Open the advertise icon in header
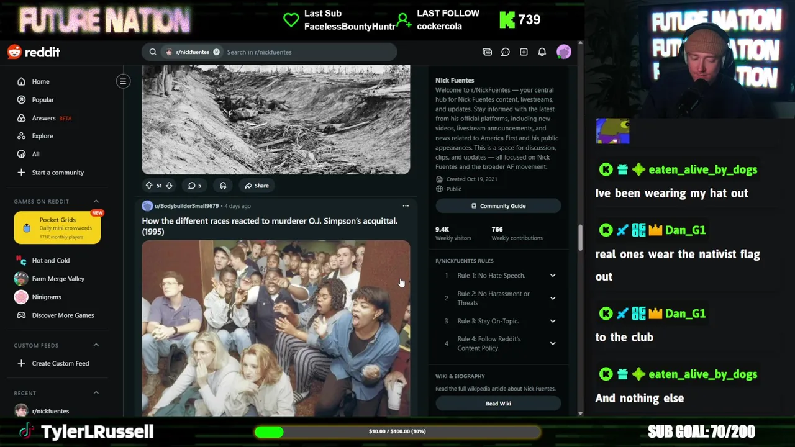This screenshot has width=795, height=447. 487,52
